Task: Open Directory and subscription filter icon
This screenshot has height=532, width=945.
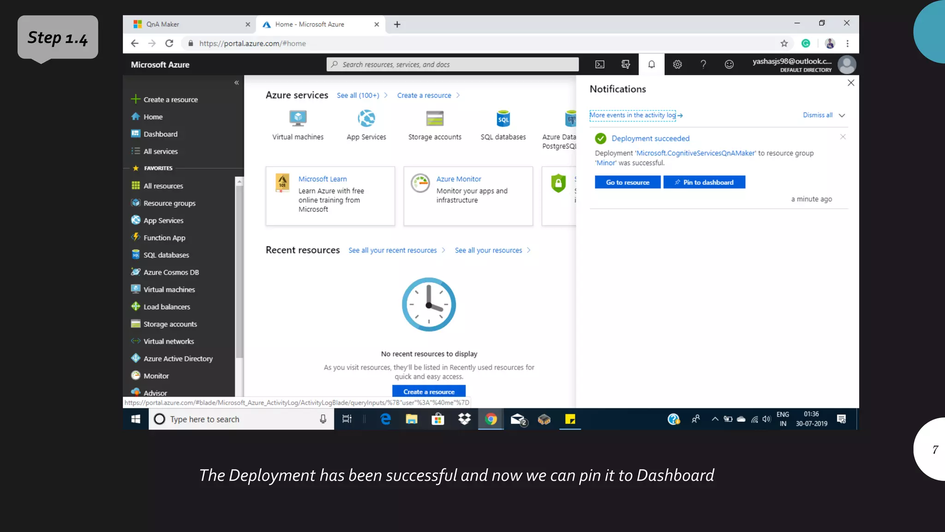Action: click(625, 65)
